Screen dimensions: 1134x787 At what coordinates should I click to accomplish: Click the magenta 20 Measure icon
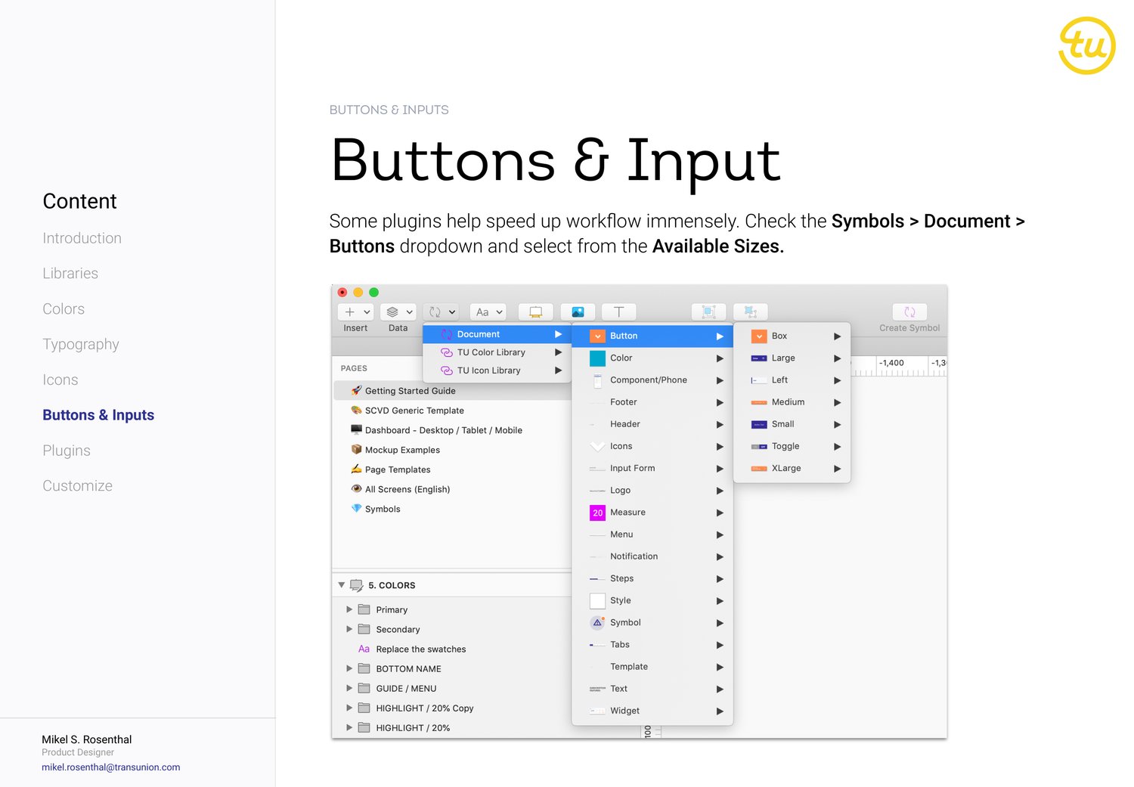tap(597, 513)
